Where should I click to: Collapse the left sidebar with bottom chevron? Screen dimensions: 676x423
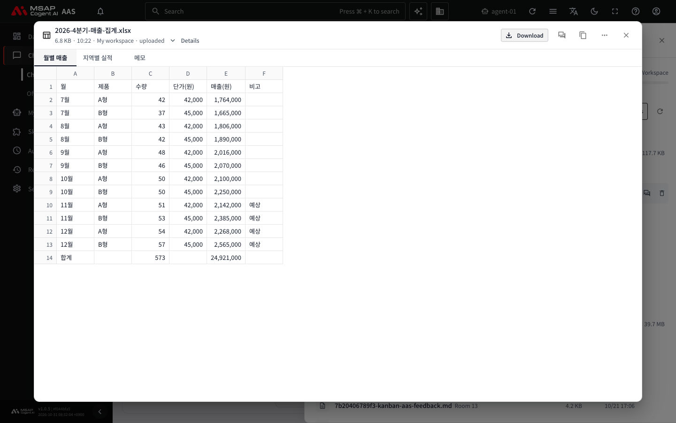click(100, 412)
